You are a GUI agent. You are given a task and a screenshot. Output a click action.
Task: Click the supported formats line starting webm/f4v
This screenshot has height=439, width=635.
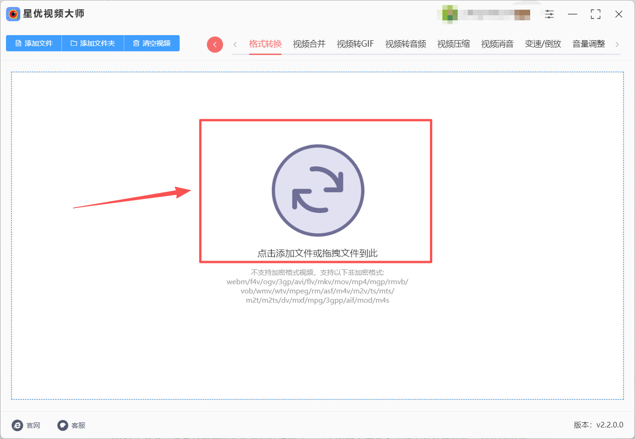click(317, 282)
